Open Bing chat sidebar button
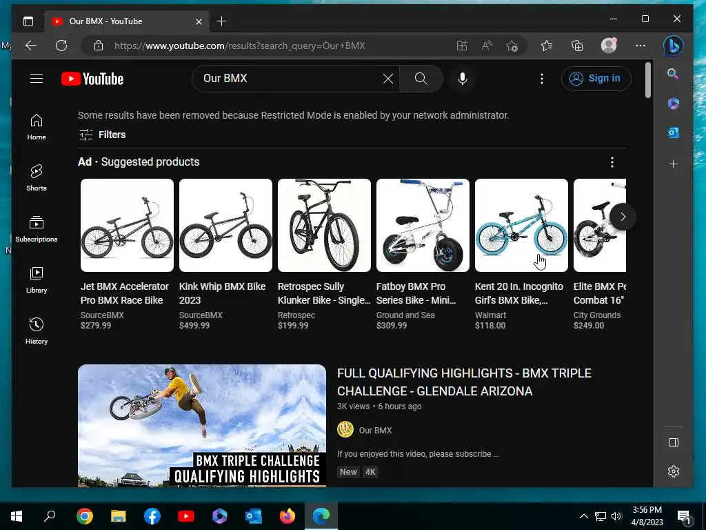Image resolution: width=706 pixels, height=530 pixels. tap(673, 46)
